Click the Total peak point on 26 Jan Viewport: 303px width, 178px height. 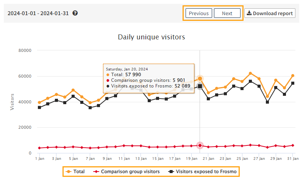250,73
